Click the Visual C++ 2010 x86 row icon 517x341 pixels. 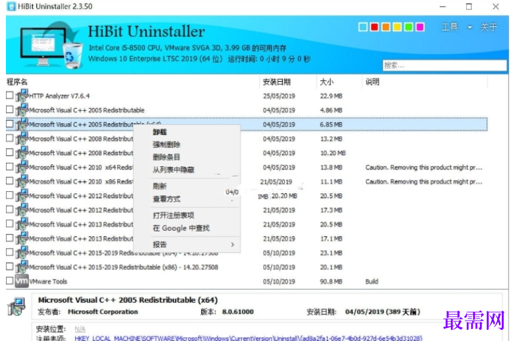pos(22,181)
